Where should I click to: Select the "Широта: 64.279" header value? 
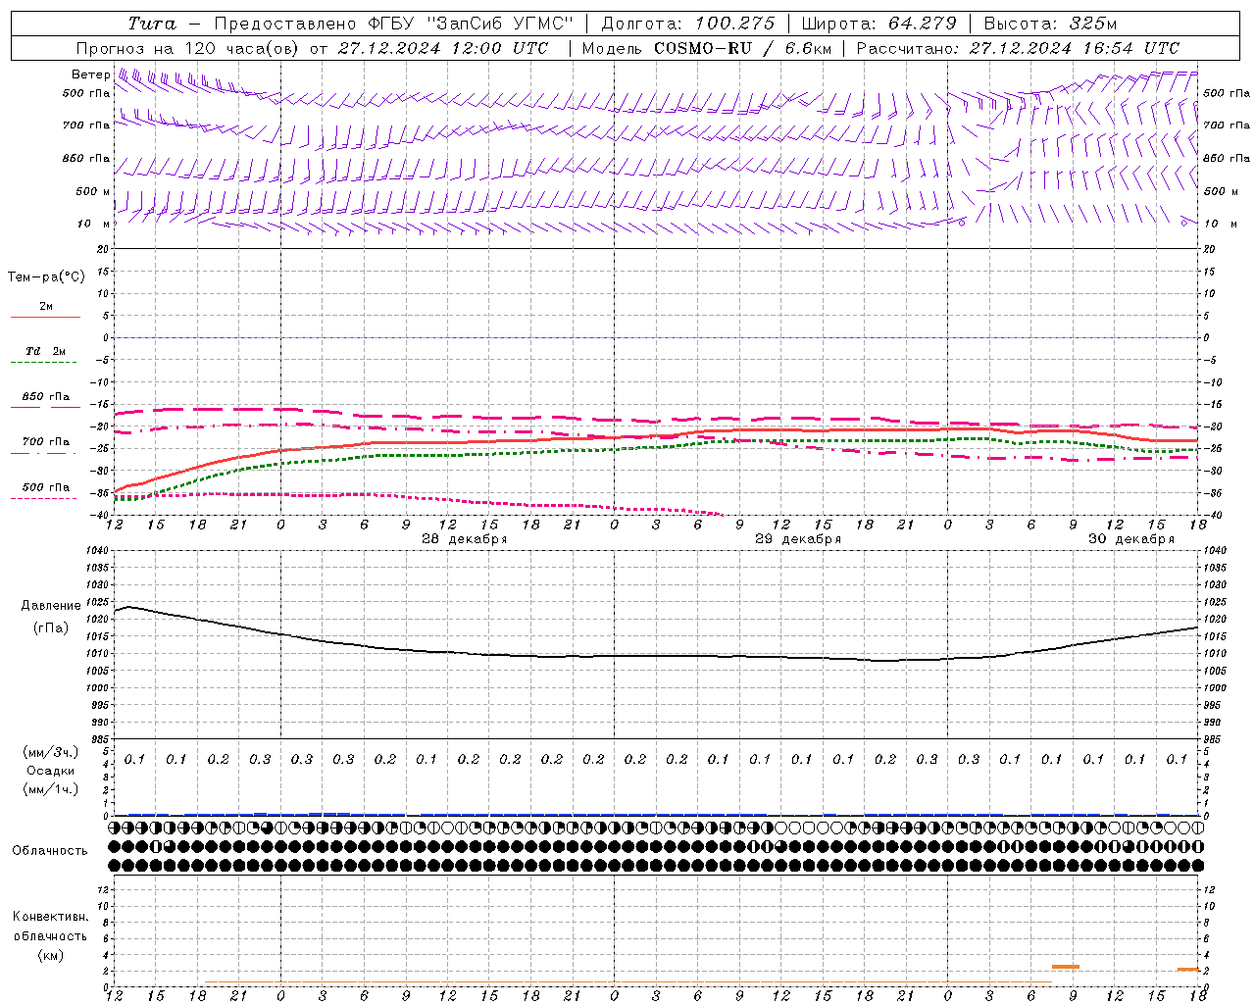click(x=878, y=24)
